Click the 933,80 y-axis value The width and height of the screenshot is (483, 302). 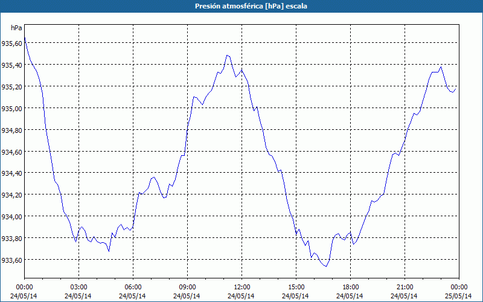[x=12, y=239]
